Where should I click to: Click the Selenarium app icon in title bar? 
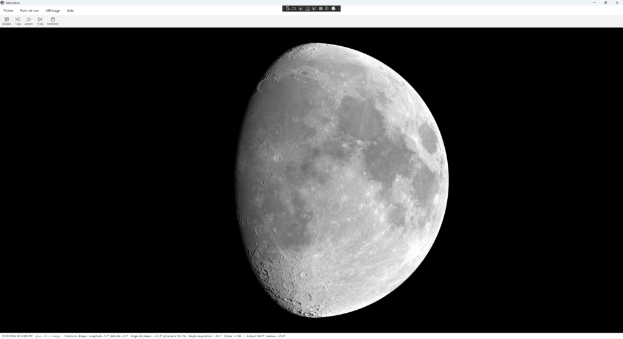coord(2,3)
